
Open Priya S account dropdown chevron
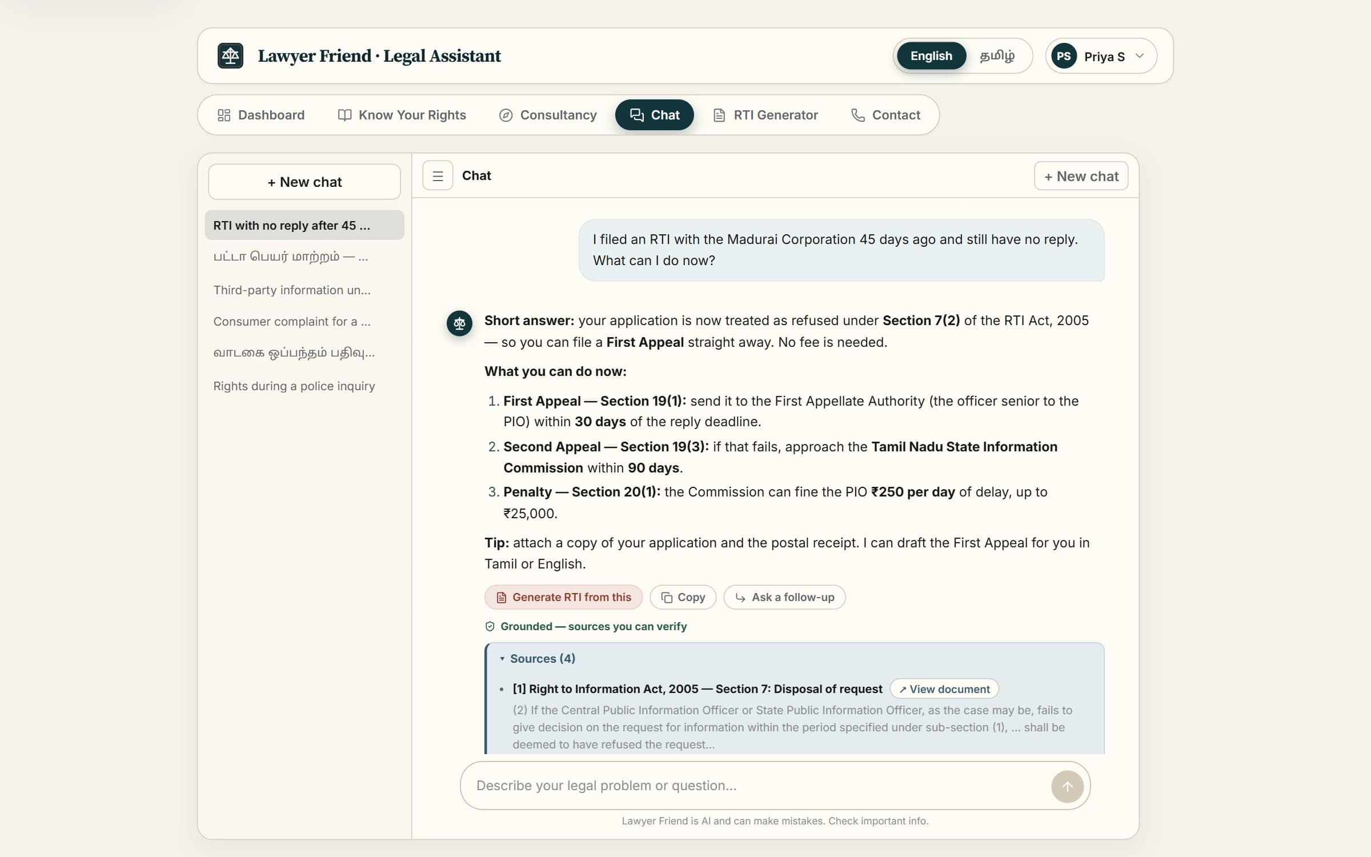[x=1140, y=56]
